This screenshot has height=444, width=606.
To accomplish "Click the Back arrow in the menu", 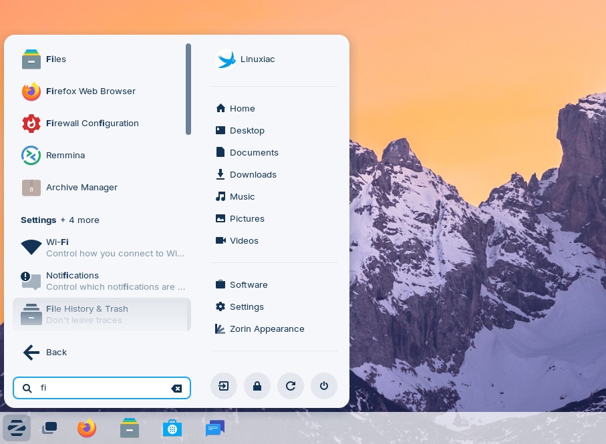I will click(x=31, y=352).
